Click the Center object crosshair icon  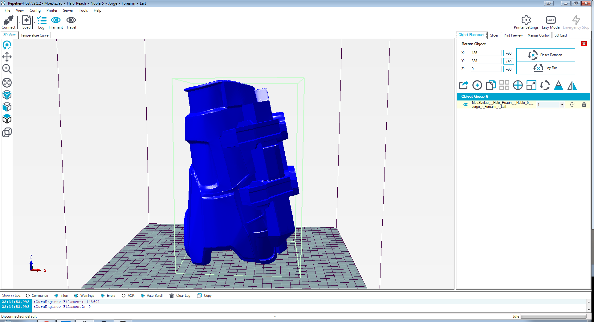[x=518, y=85]
